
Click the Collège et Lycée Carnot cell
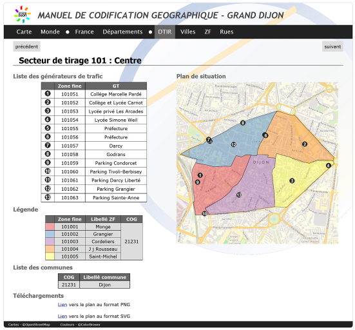(116, 103)
